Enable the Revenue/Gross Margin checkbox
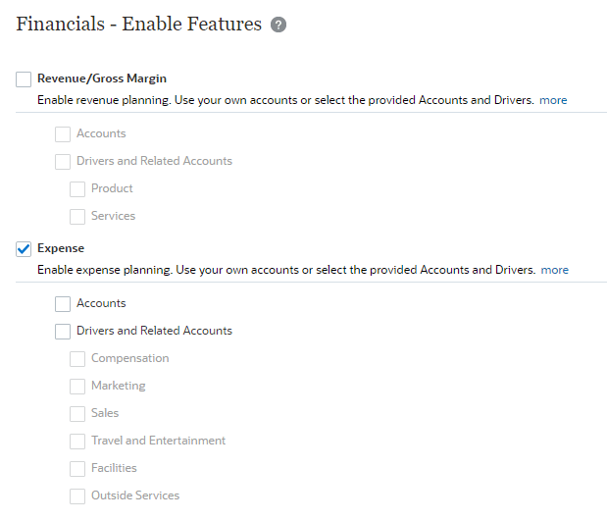The image size is (607, 521). pos(24,79)
